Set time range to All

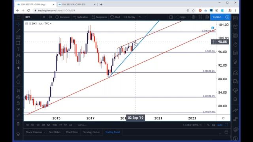70,125
